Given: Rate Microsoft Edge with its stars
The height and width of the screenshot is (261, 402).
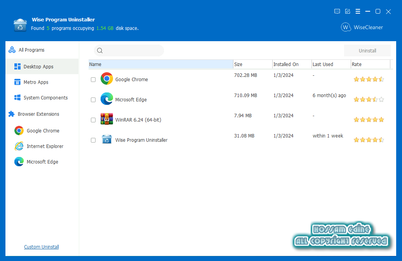Looking at the screenshot, I should (x=369, y=99).
